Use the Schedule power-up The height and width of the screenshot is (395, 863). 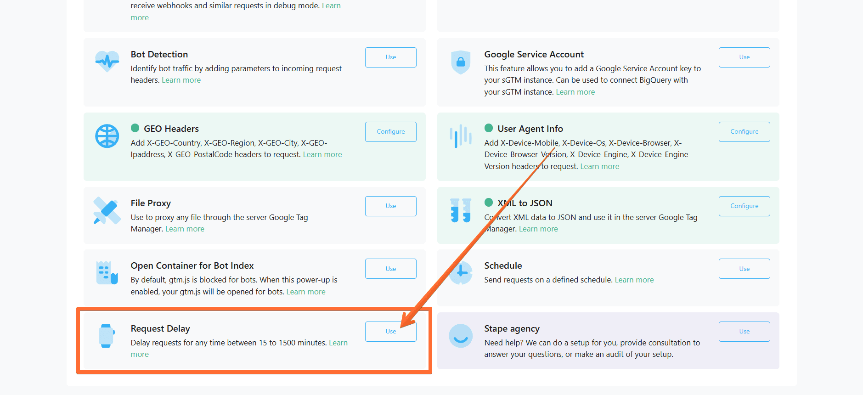745,269
